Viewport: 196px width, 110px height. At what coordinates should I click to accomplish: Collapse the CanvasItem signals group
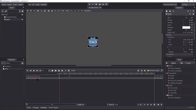tap(166, 73)
